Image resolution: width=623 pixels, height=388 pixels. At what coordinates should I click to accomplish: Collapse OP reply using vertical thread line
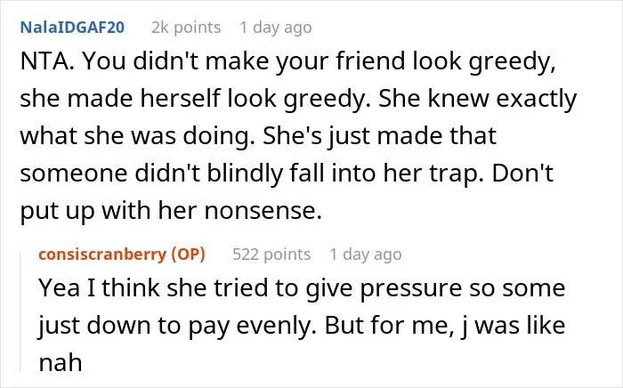(20, 311)
